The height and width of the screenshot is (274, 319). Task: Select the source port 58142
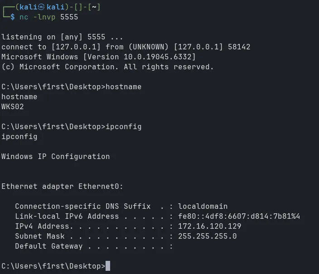click(x=239, y=47)
